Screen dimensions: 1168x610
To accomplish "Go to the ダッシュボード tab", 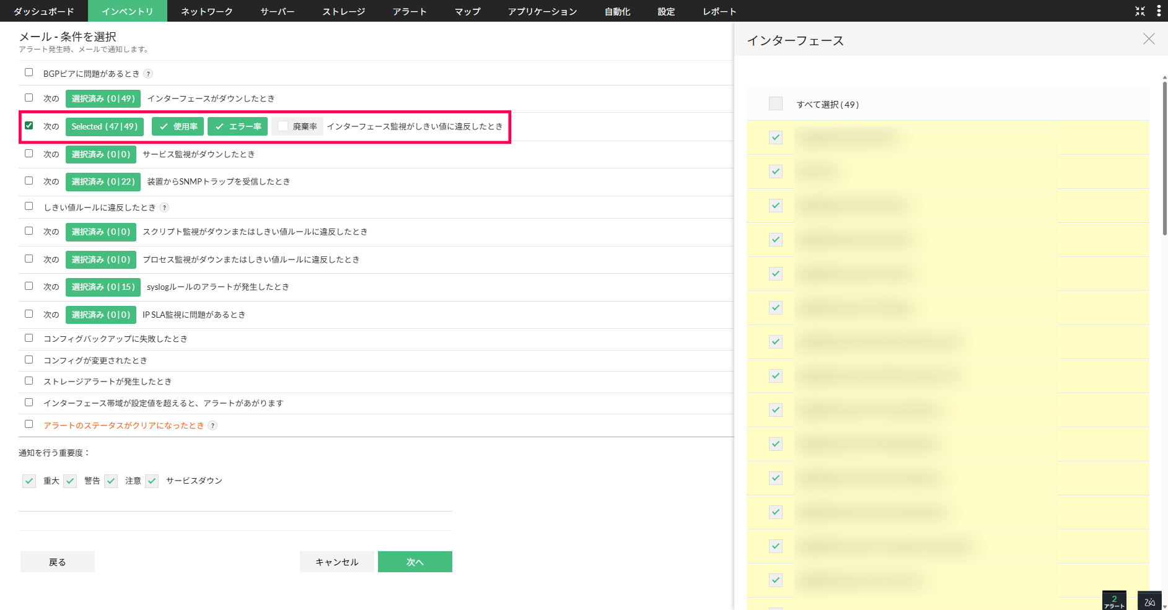I will [44, 11].
